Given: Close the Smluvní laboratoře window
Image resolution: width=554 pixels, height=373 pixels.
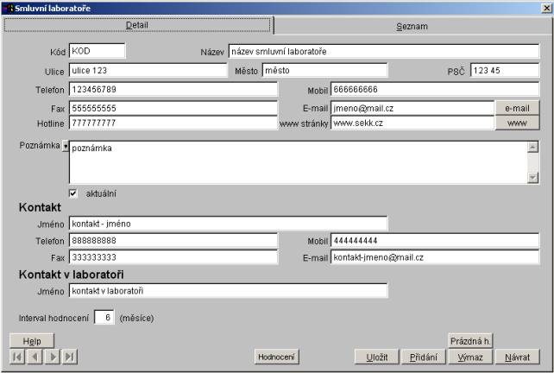Looking at the screenshot, I should (x=545, y=8).
